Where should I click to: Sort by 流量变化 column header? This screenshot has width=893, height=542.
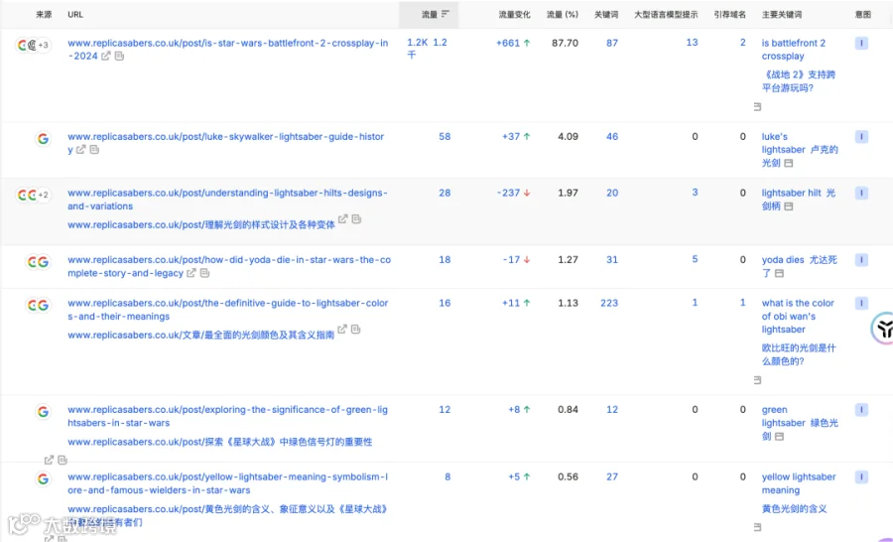tap(514, 15)
